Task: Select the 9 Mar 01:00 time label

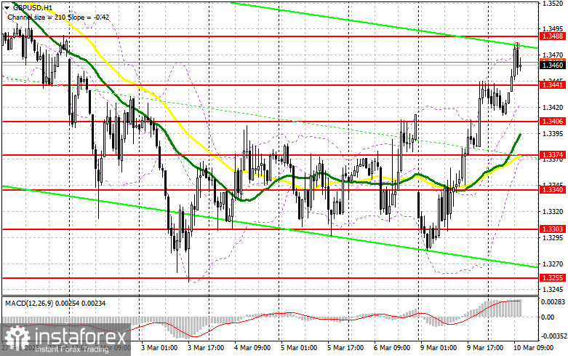Action: pos(439,348)
